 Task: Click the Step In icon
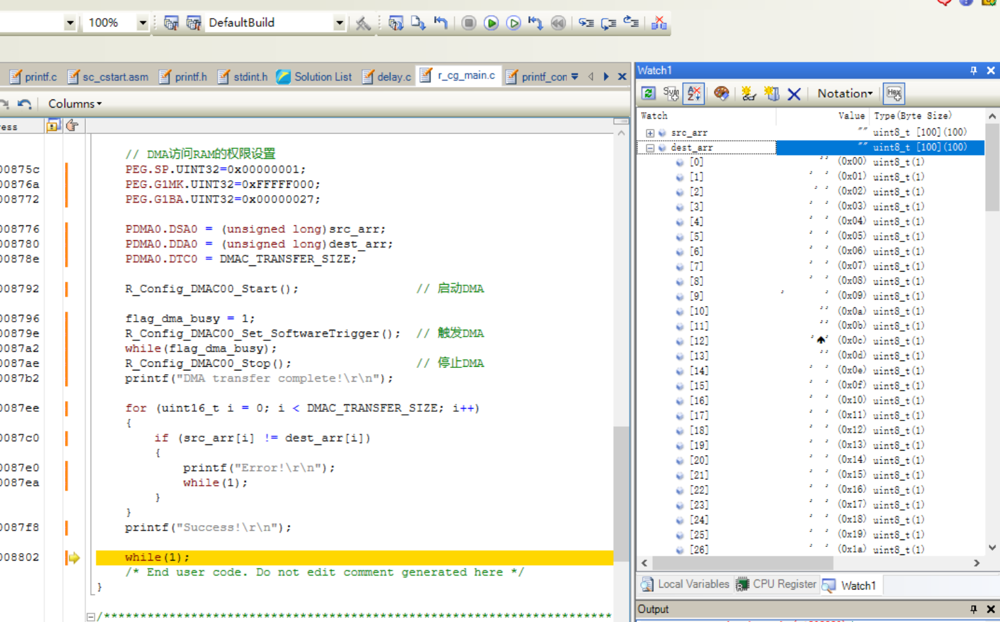(x=586, y=23)
